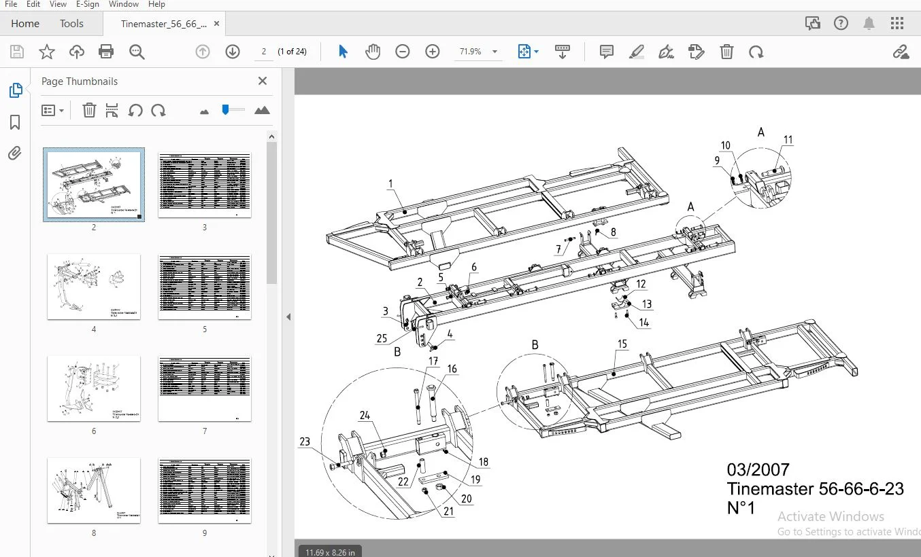The height and width of the screenshot is (557, 921).
Task: Select the highlighter pen tool
Action: (637, 52)
